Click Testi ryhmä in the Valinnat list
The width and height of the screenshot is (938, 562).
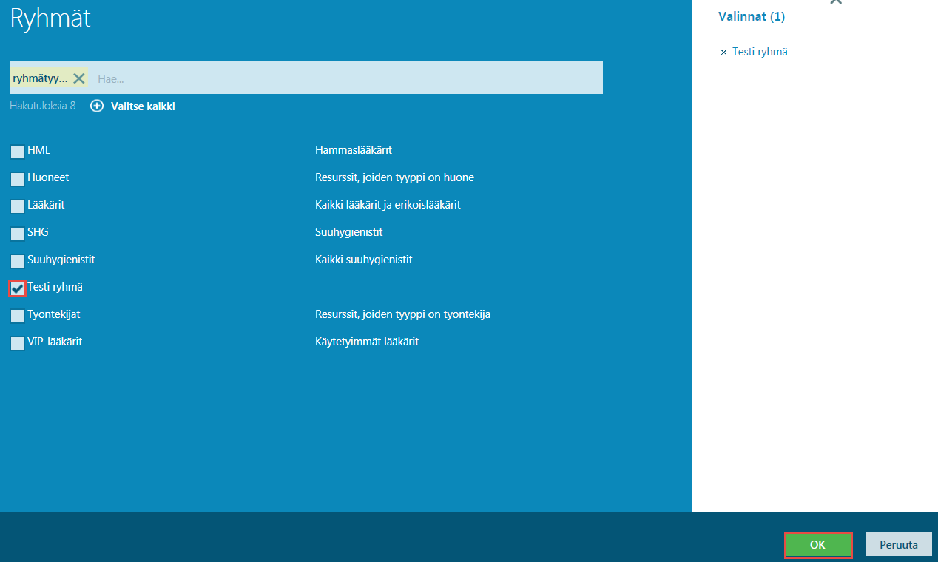coord(760,53)
